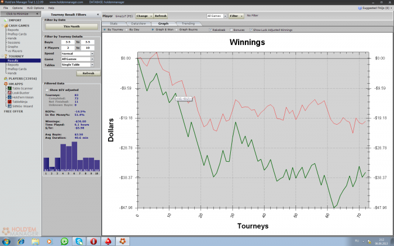Toggle the Bonuses checkbox

point(231,30)
